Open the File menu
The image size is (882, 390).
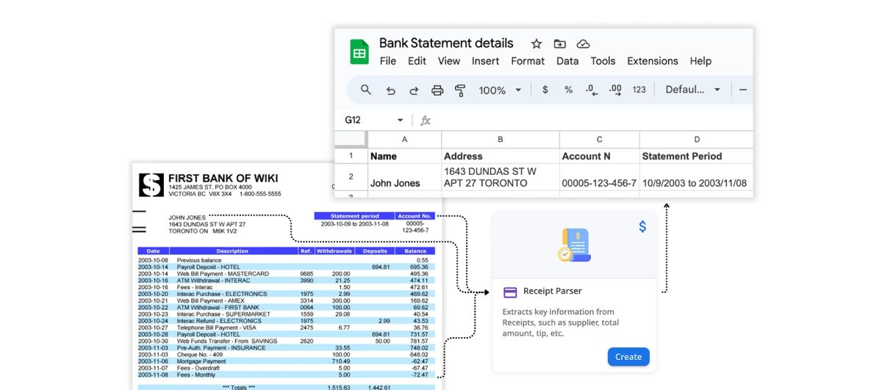(388, 61)
